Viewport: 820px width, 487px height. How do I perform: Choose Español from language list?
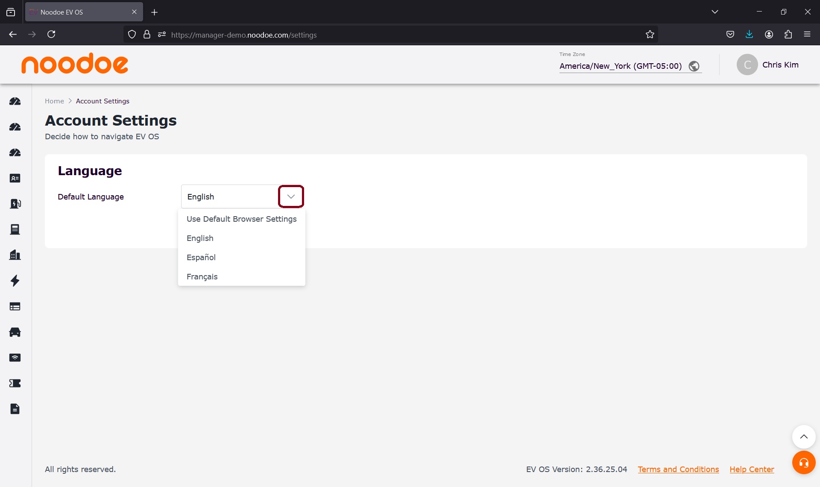[201, 258]
